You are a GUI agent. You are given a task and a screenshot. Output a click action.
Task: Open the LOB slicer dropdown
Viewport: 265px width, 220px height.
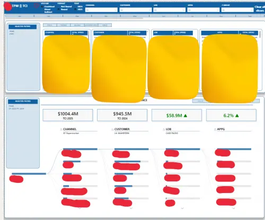[169, 10]
